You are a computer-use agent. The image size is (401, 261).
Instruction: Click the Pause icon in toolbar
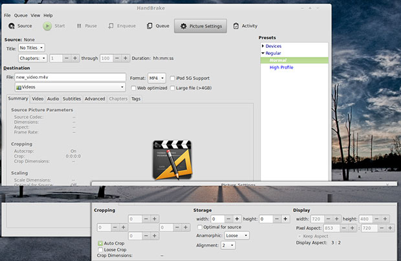point(79,26)
